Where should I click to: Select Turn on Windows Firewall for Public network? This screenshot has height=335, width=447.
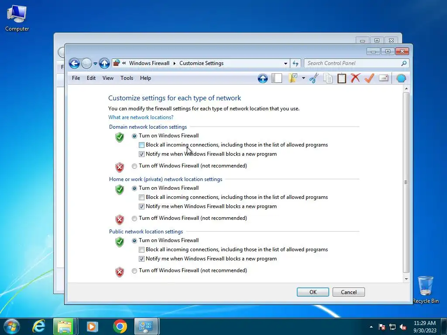[134, 241]
